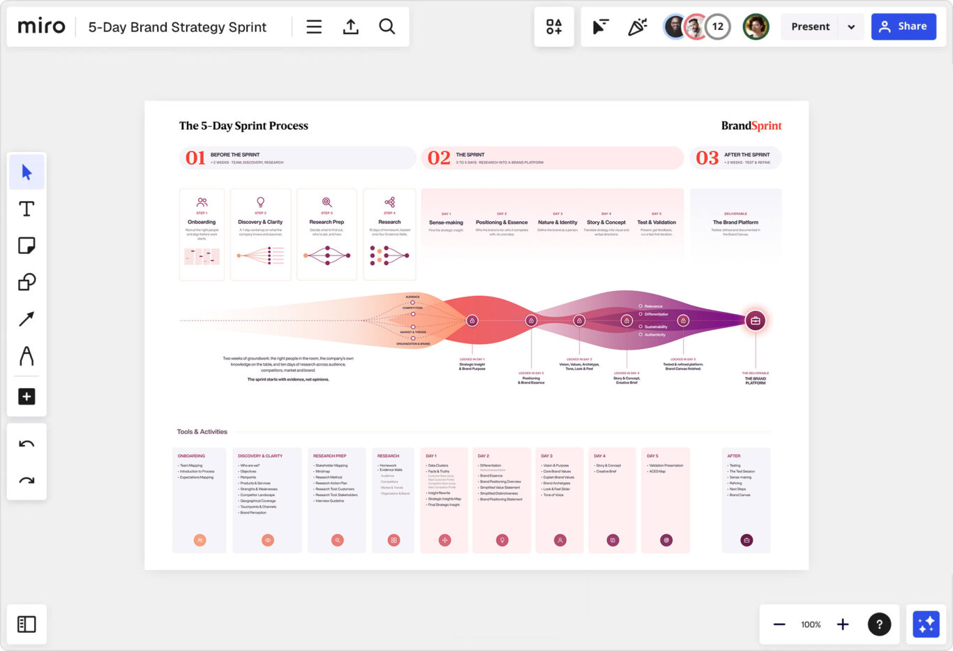The width and height of the screenshot is (953, 651).
Task: Select the Discovery & Clarity step card
Action: (x=260, y=234)
